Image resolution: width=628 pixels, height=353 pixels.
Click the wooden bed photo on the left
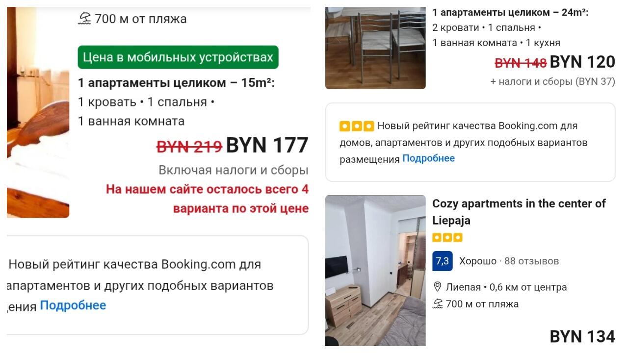(x=38, y=112)
